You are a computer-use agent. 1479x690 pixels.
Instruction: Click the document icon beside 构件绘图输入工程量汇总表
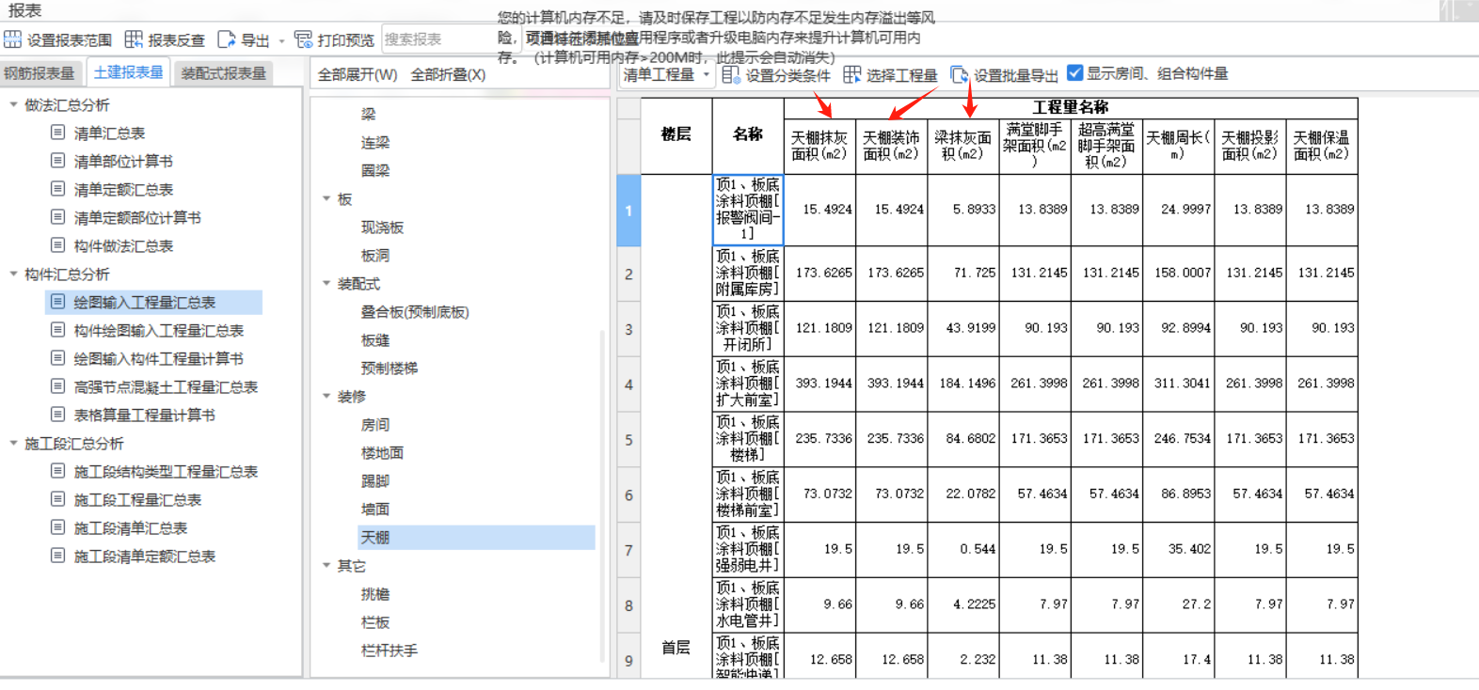[58, 330]
